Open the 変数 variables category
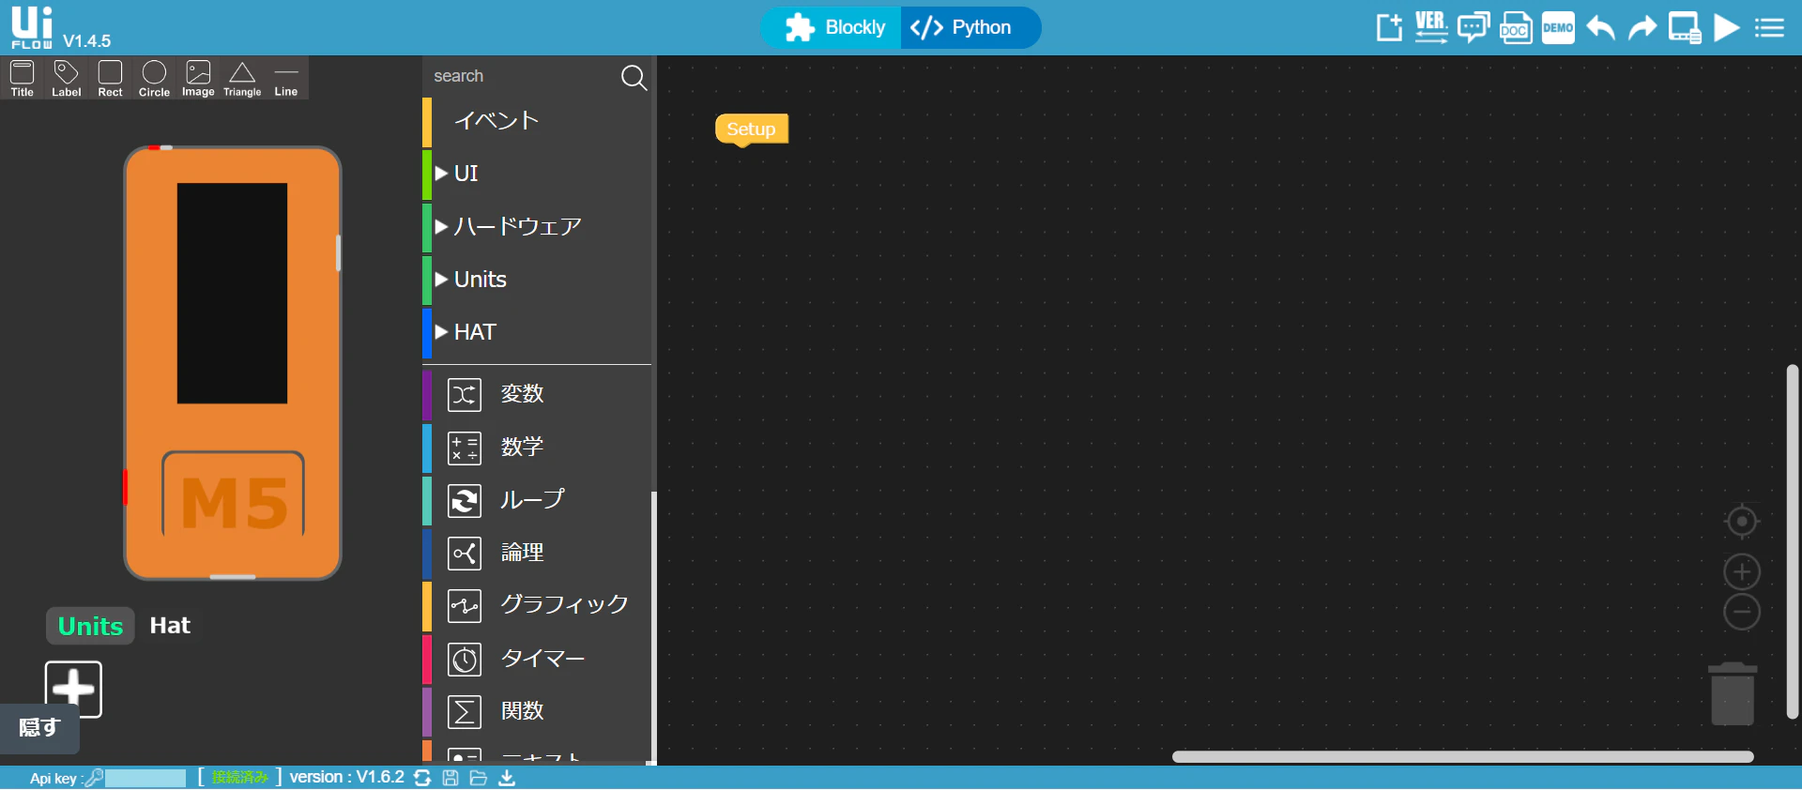The image size is (1802, 790). [x=537, y=394]
